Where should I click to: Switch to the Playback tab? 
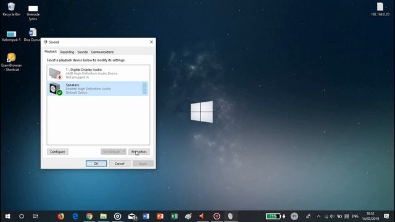51,51
